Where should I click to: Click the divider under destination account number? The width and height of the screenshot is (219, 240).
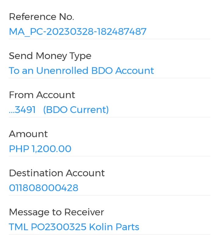[109, 195]
